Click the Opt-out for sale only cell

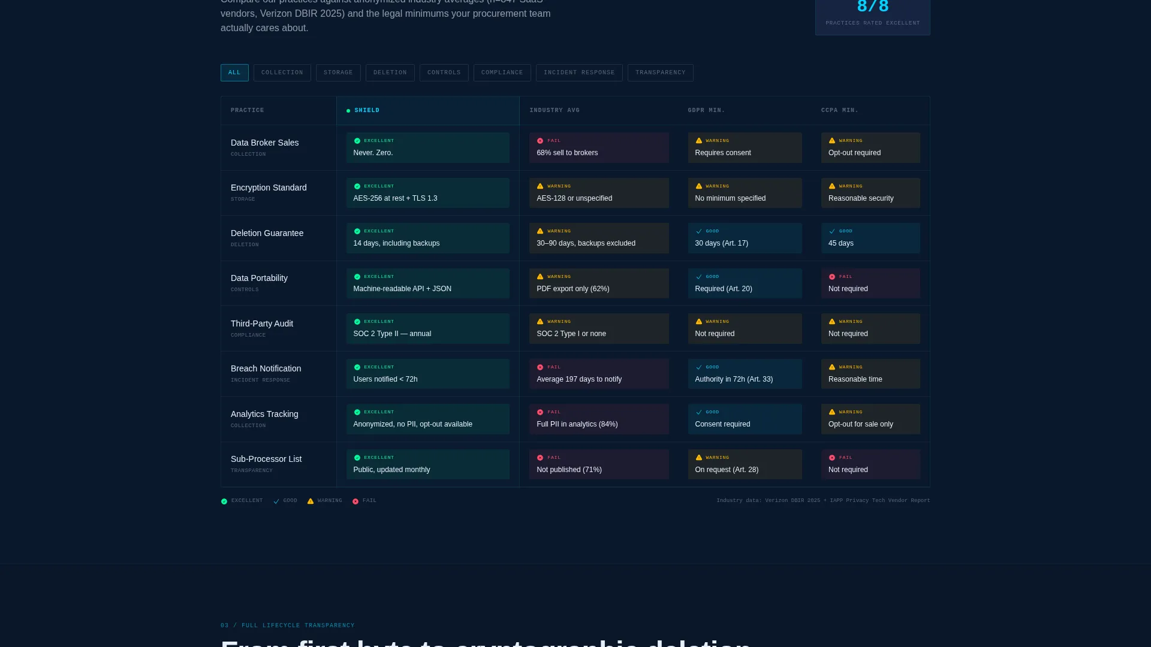(x=870, y=419)
